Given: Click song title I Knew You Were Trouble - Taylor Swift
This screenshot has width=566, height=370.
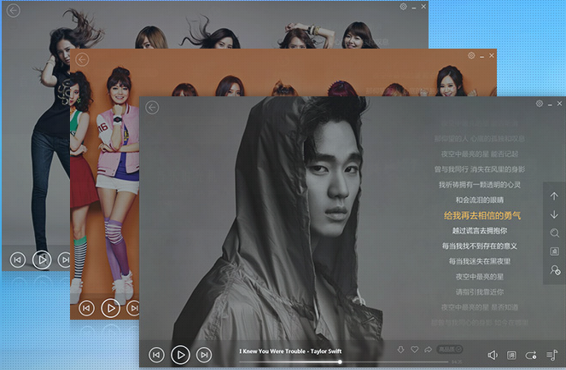Looking at the screenshot, I should pos(290,351).
